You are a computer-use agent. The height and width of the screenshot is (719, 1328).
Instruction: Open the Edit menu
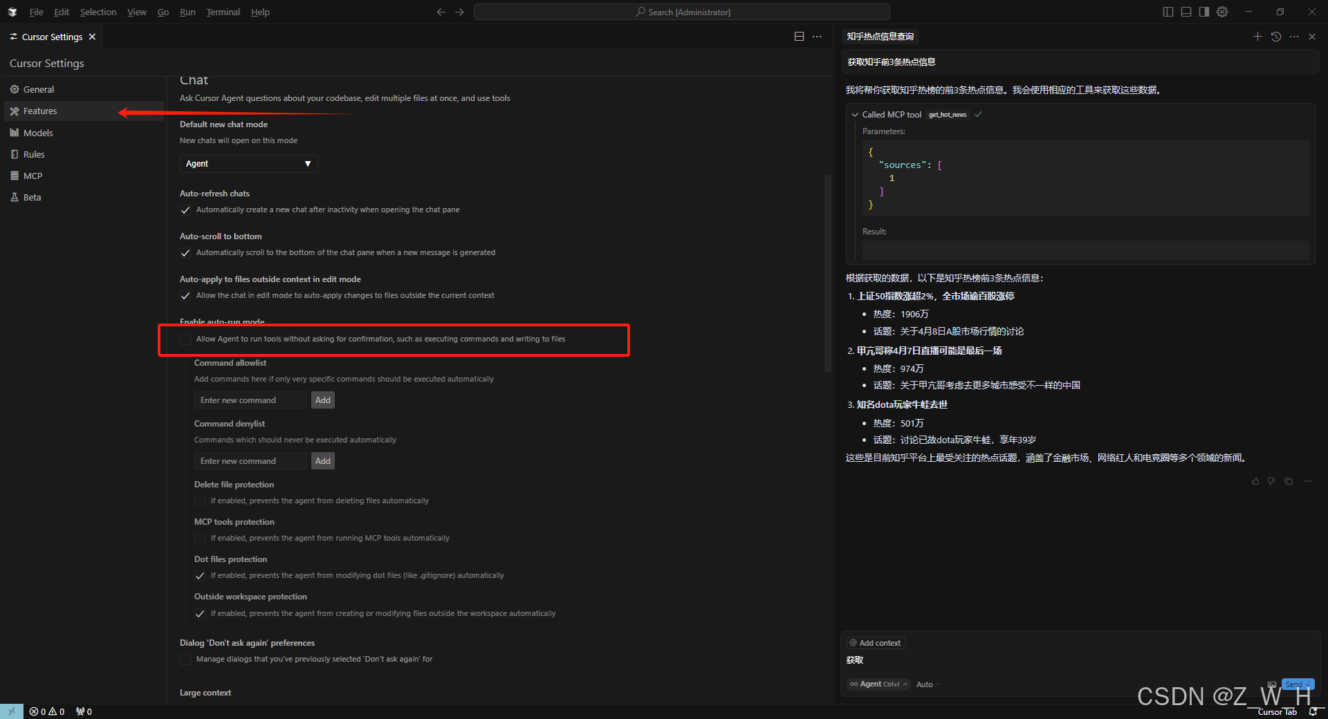62,12
